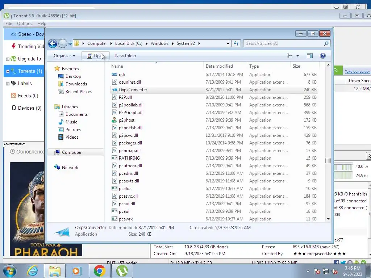Open the view options dropdown arrow
The width and height of the screenshot is (371, 278).
click(298, 56)
